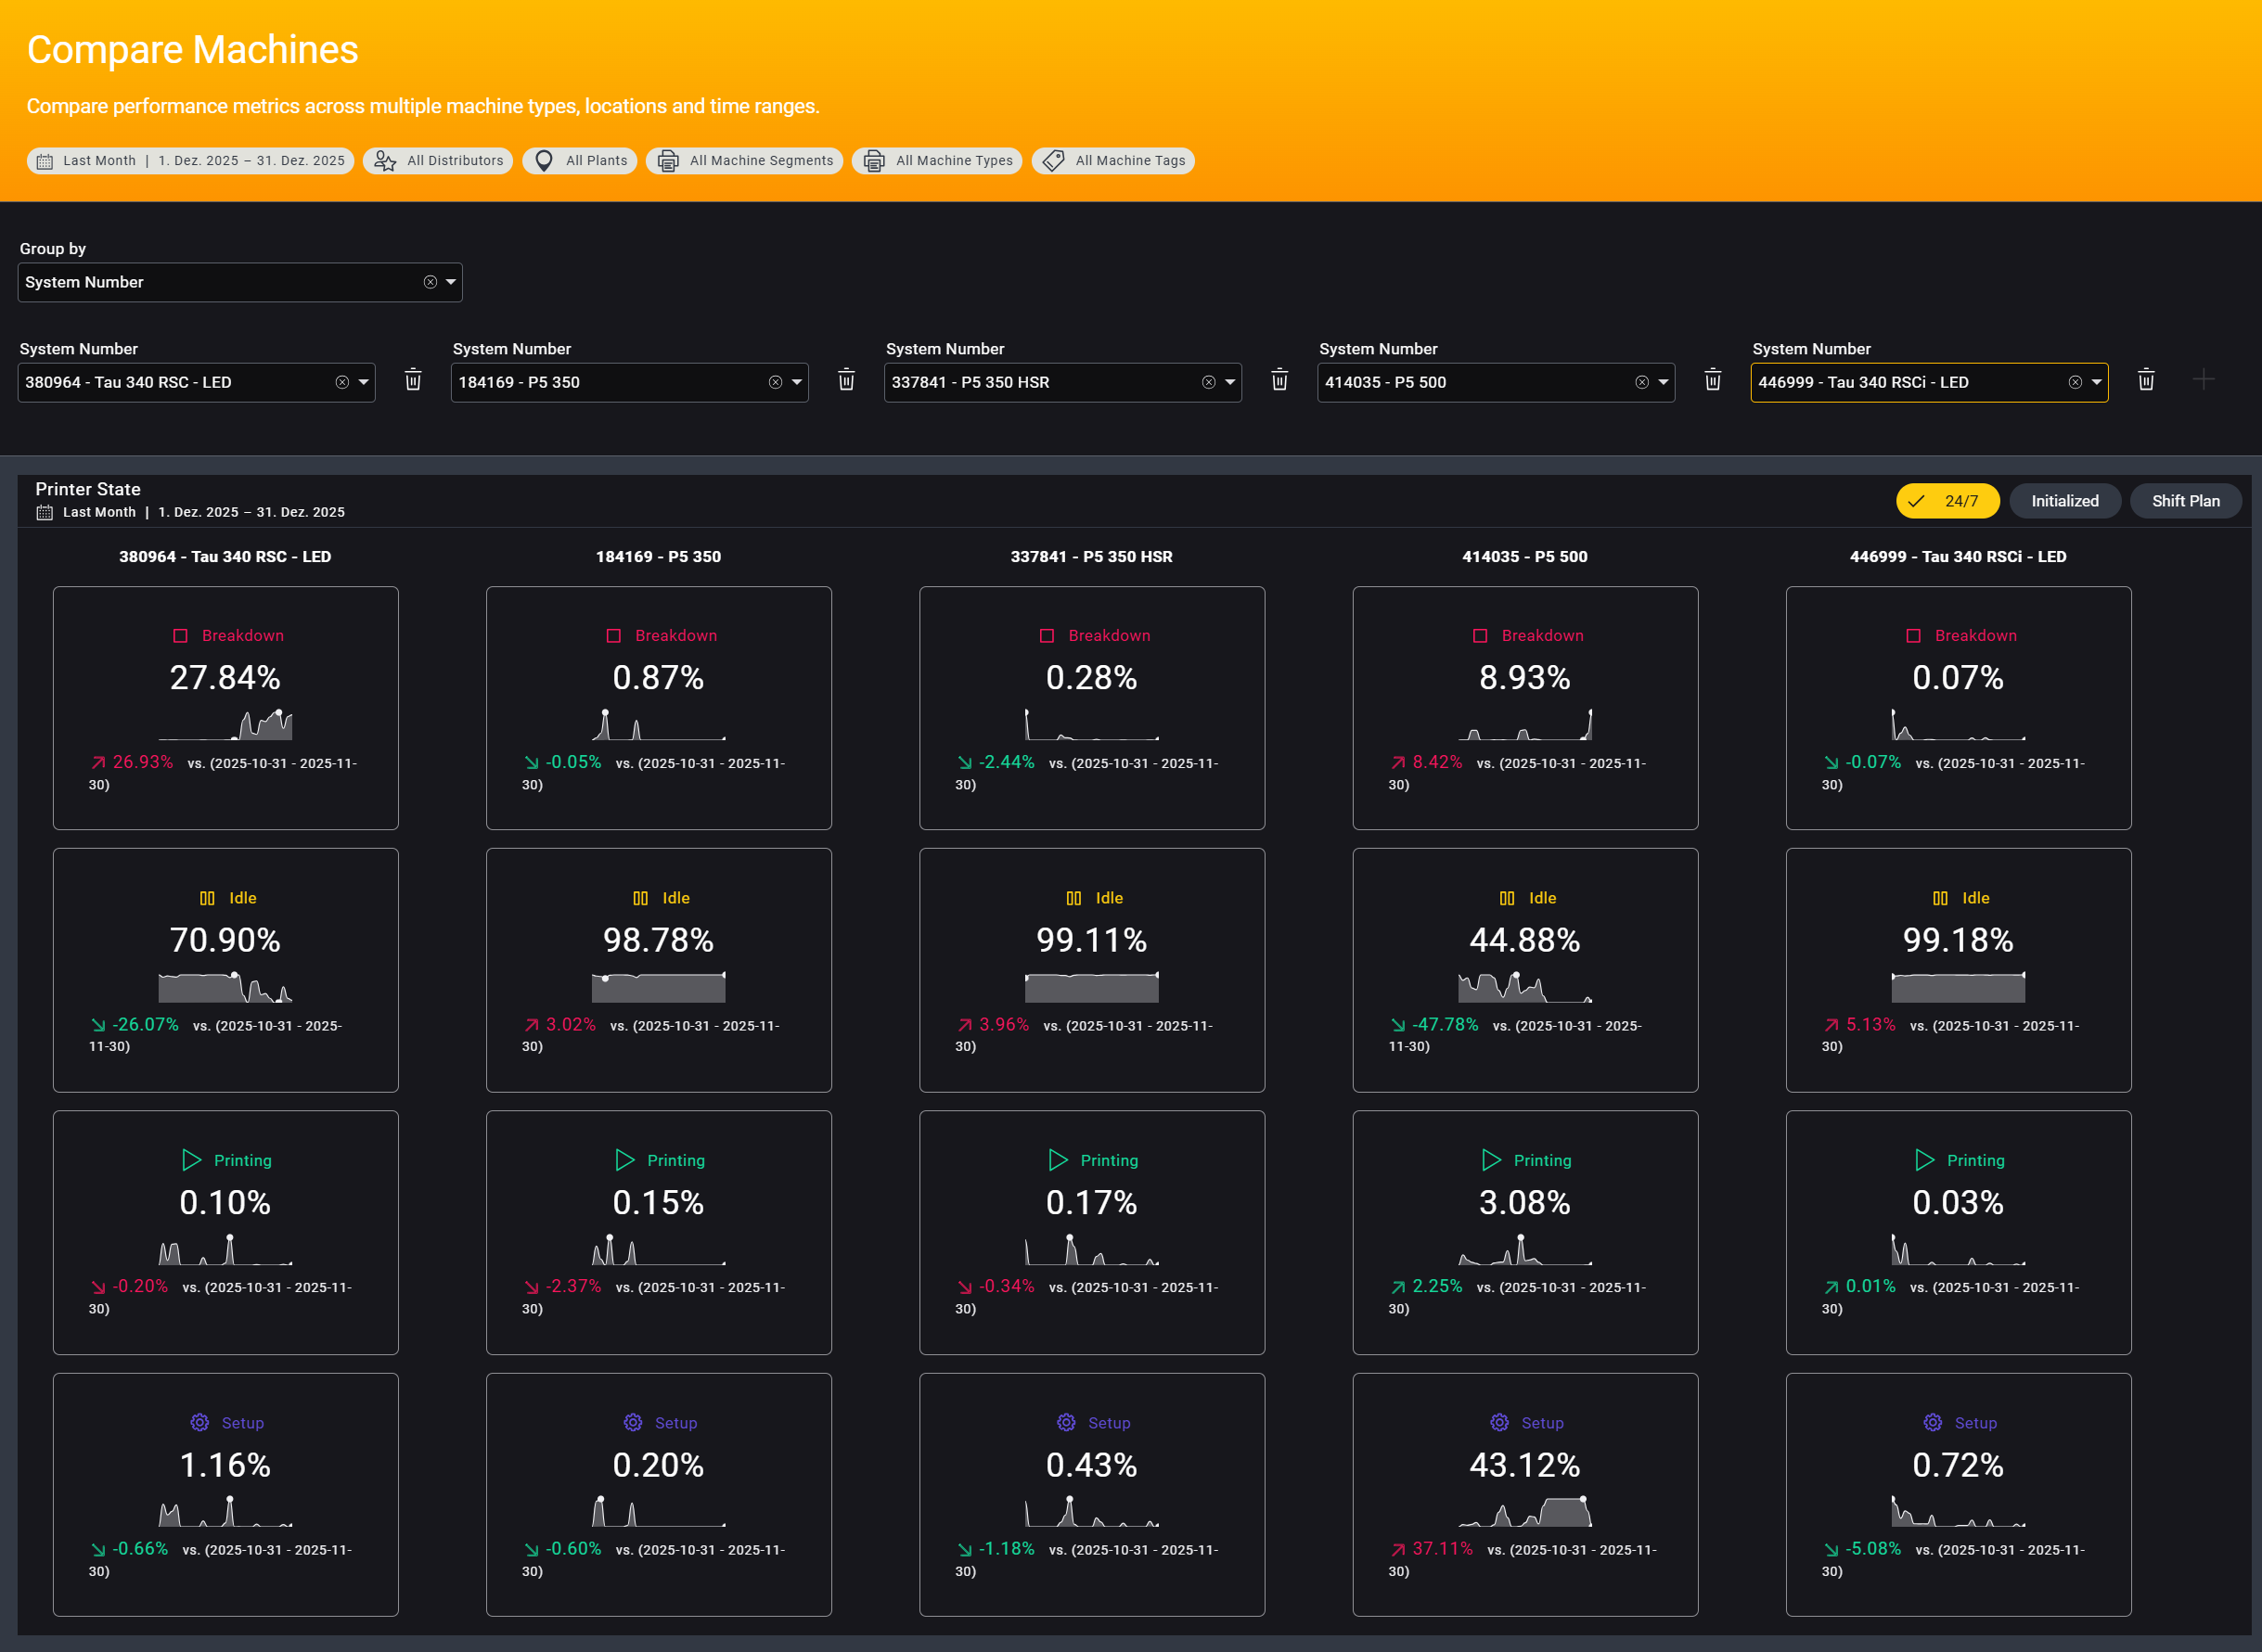Screen dimensions: 2262x1652
Task: Delete the 380964 - Tau 340 RSC - LED column
Action: coord(413,380)
